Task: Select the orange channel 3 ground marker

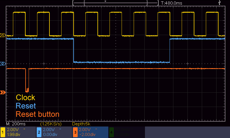Action: click(3, 92)
